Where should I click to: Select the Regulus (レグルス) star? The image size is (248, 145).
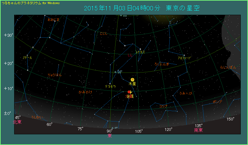pos(140,49)
